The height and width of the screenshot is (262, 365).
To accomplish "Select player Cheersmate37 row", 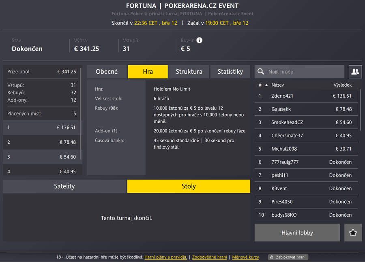I will pyautogui.click(x=306, y=136).
